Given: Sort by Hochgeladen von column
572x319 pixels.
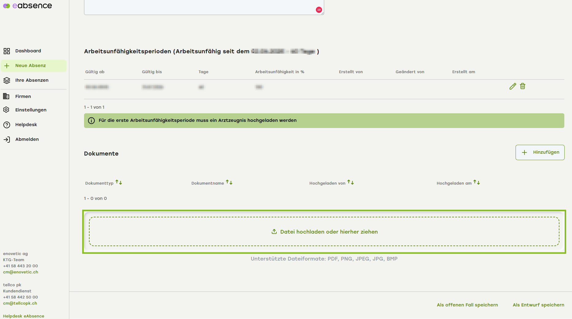Looking at the screenshot, I should (351, 183).
